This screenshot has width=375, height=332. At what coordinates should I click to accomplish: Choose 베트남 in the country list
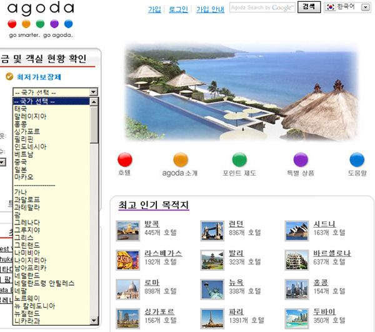pos(51,154)
